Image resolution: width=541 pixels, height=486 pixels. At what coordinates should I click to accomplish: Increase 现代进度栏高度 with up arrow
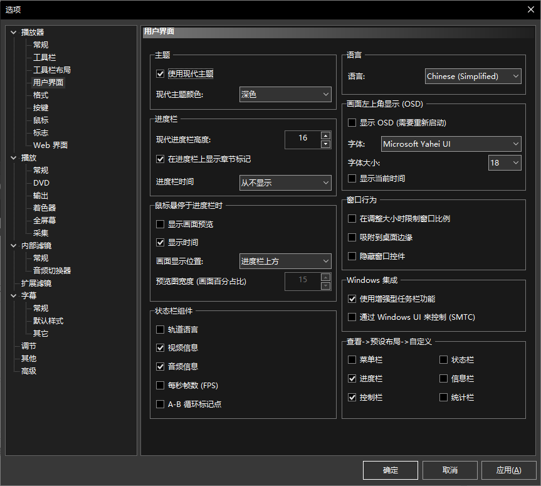point(326,135)
